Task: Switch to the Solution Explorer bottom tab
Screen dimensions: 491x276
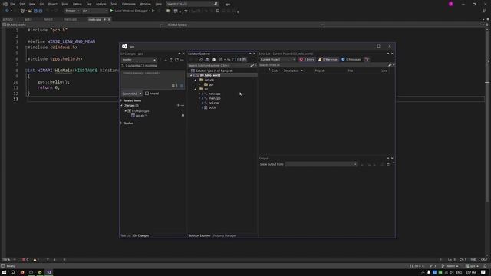Action: 199,235
